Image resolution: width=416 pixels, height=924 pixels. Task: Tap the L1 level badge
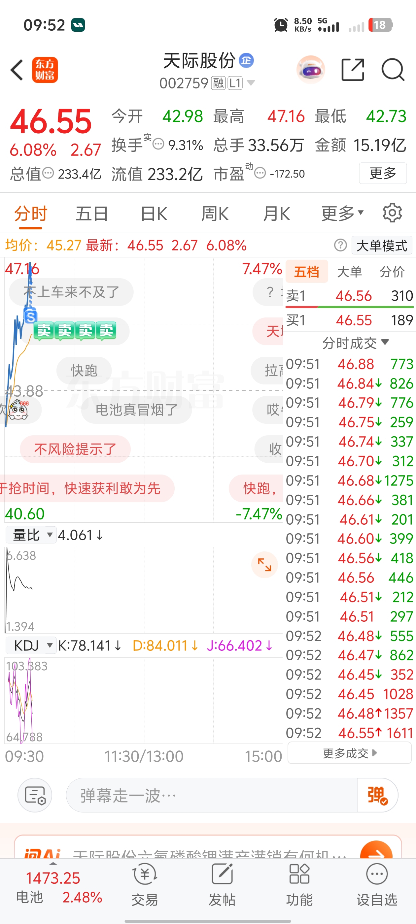(235, 83)
